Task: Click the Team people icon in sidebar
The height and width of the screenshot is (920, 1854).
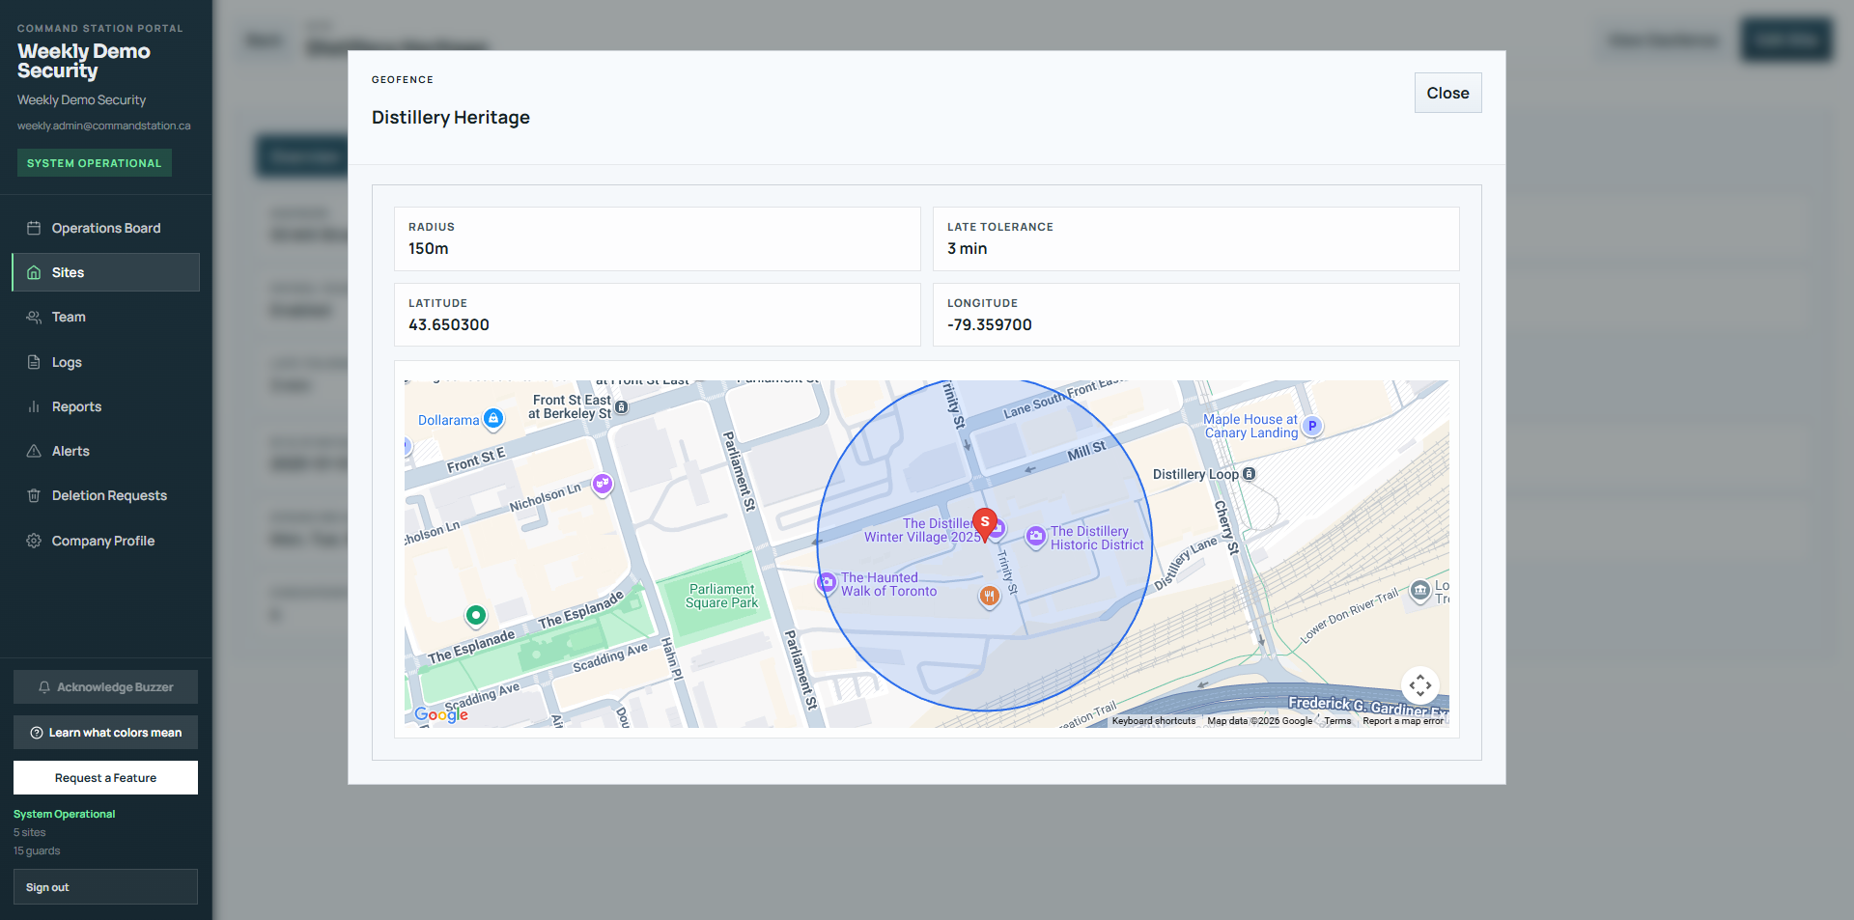Action: pos(34,317)
